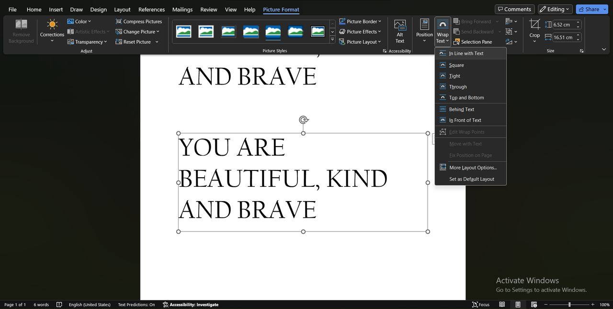Switch to the Draw tab

77,10
